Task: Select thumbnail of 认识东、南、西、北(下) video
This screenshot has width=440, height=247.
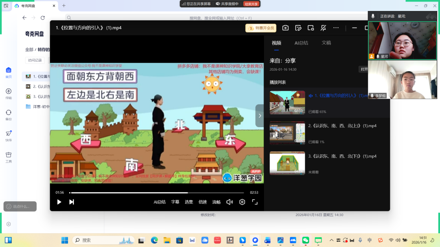Action: click(x=287, y=163)
